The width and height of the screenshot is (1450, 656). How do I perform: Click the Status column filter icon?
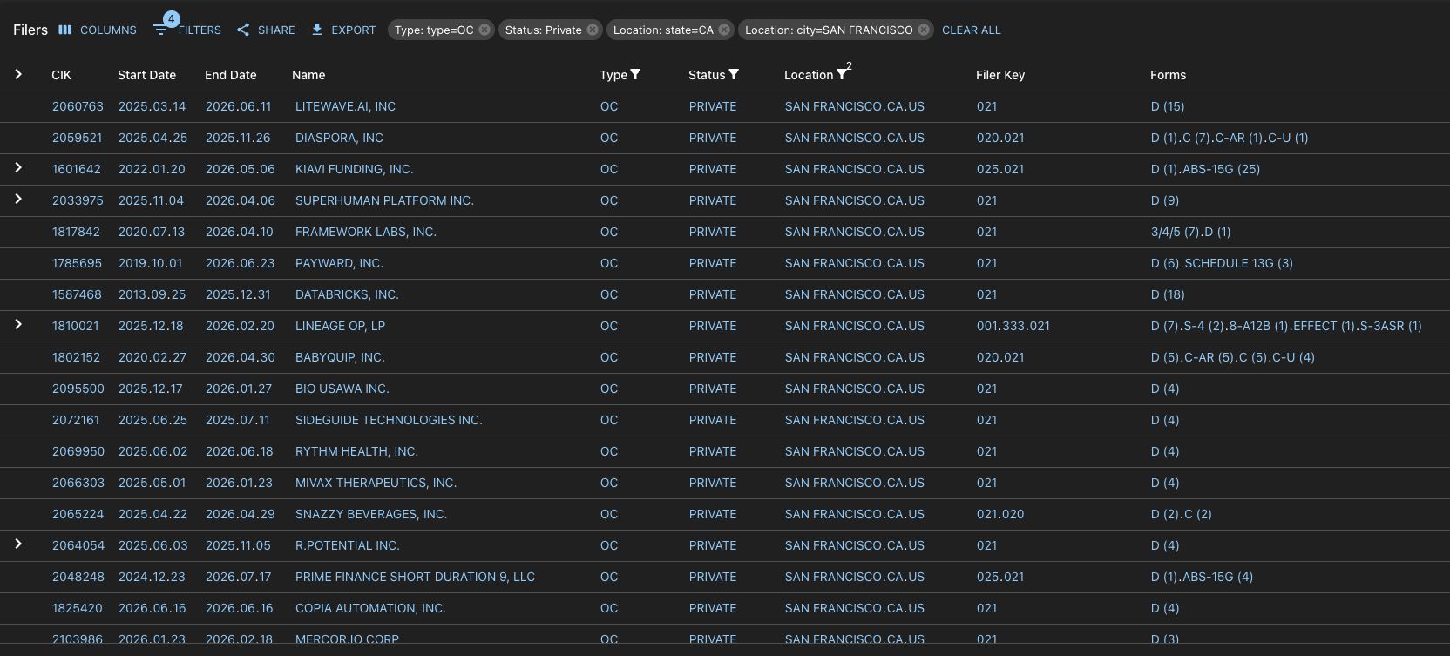(x=734, y=74)
